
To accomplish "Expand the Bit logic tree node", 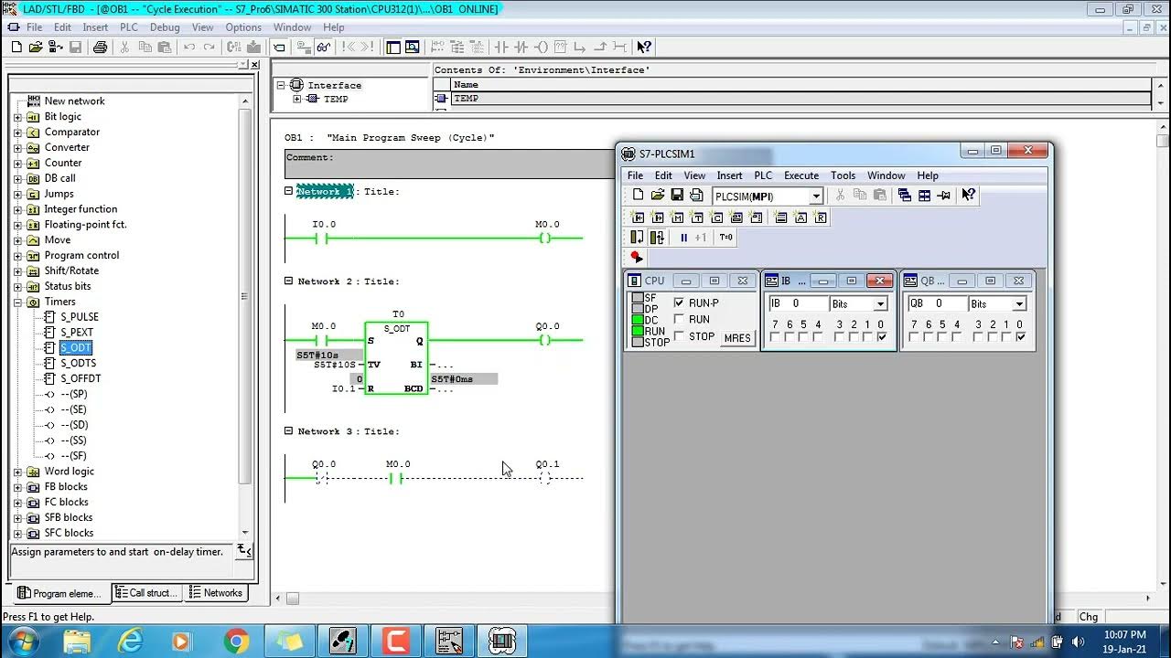I will [x=17, y=117].
